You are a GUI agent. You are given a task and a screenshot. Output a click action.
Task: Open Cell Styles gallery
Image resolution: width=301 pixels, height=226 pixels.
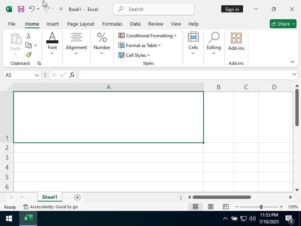[134, 55]
